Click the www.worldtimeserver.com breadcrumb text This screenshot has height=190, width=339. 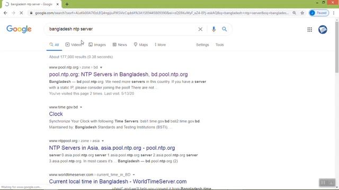pyautogui.click(x=90, y=175)
